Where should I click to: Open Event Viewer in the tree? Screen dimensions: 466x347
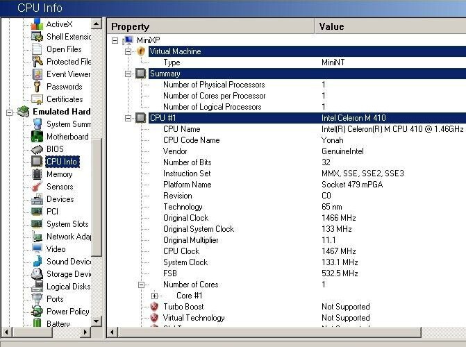tap(68, 74)
